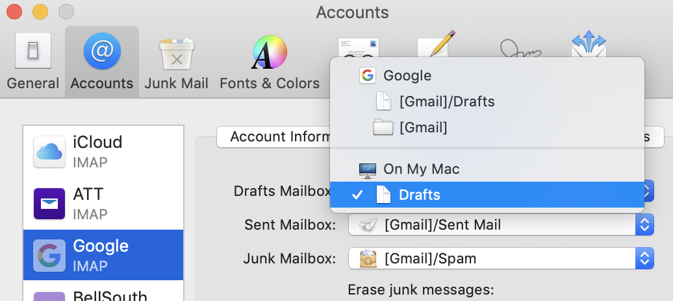The image size is (673, 301).
Task: Click the Drafts Mailbox label
Action: [x=281, y=191]
